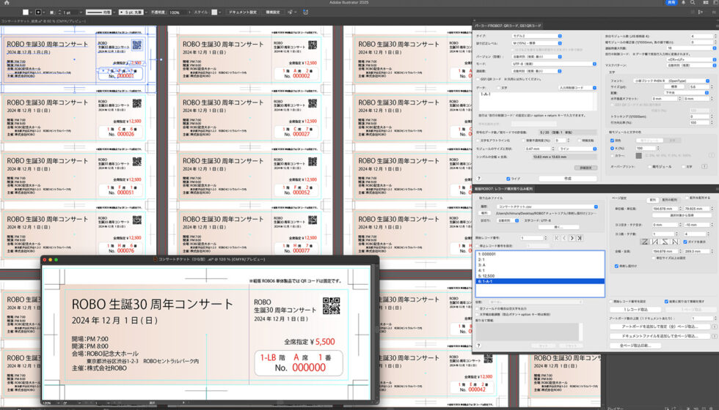Viewport: 719px width, 410px height.
Task: Select the カラー radio button
Action: pyautogui.click(x=612, y=156)
